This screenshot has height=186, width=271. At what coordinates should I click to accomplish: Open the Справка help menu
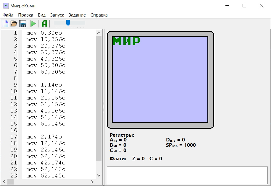click(99, 15)
